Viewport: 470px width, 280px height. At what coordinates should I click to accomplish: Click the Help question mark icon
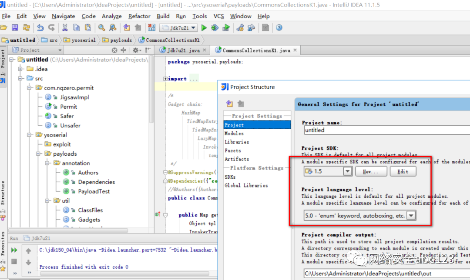(x=279, y=28)
